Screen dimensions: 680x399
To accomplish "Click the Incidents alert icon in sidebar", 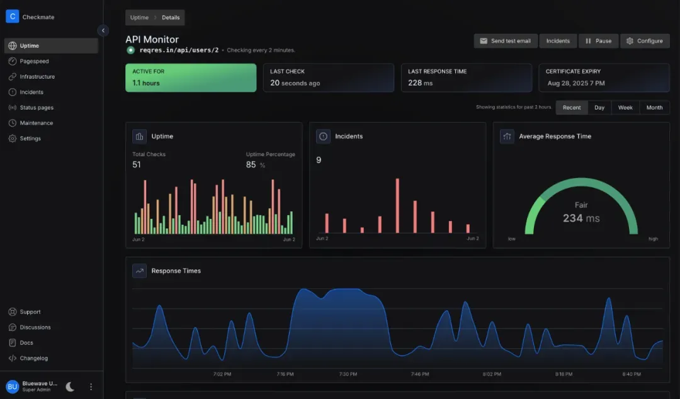I will pos(13,92).
